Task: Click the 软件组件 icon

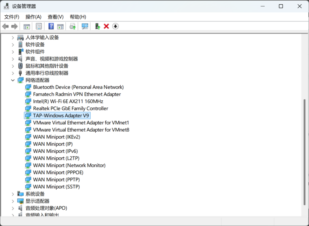Action: click(21, 52)
